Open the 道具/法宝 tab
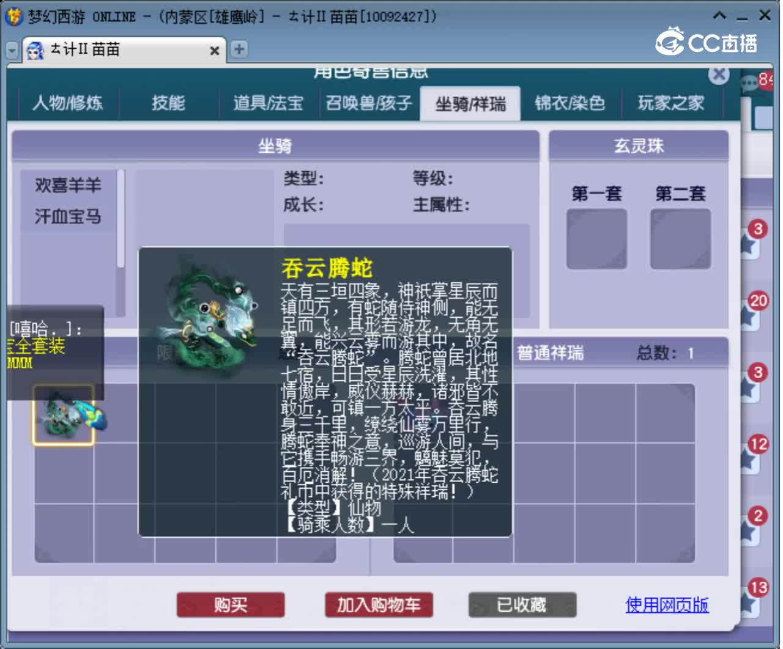 [269, 103]
